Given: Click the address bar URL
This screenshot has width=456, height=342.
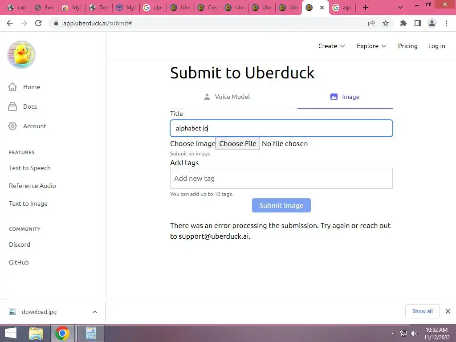Looking at the screenshot, I should (98, 23).
